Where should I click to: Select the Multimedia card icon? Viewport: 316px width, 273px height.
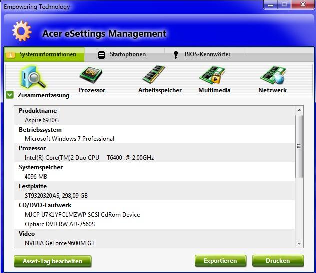pos(212,75)
